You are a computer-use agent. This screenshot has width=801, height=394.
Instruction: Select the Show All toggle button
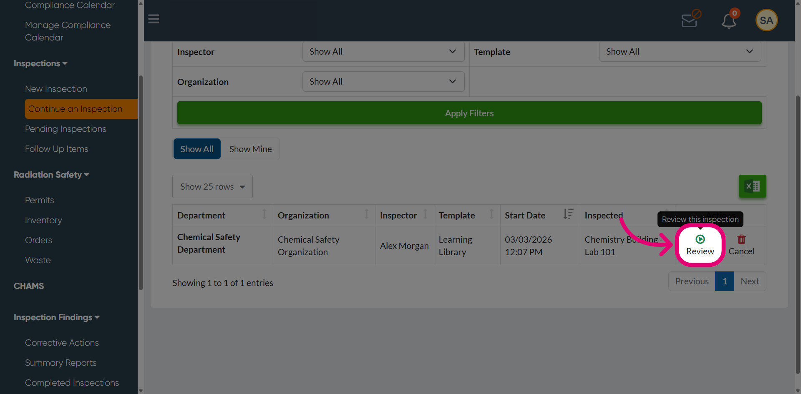[197, 149]
